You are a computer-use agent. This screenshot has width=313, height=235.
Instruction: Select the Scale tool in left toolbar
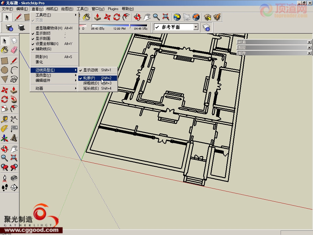coord(5,109)
